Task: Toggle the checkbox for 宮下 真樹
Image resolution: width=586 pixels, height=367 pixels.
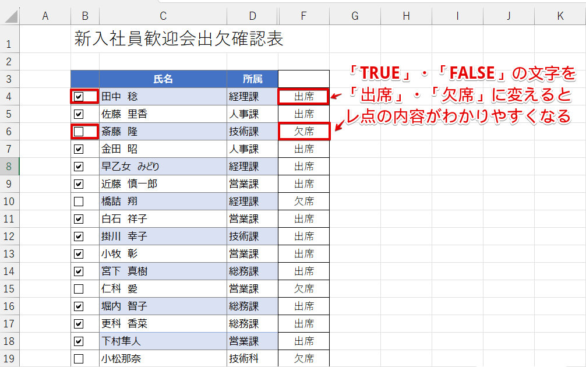Action: [x=79, y=271]
